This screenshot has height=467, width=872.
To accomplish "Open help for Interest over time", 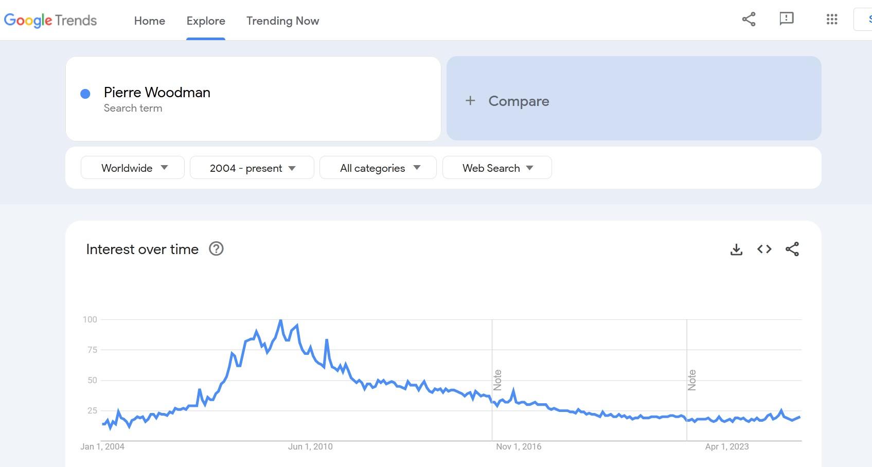I will (x=216, y=249).
